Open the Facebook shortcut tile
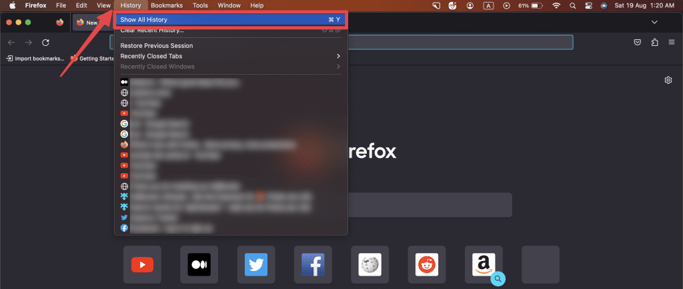Screen dimensions: 683x289 click(x=313, y=264)
